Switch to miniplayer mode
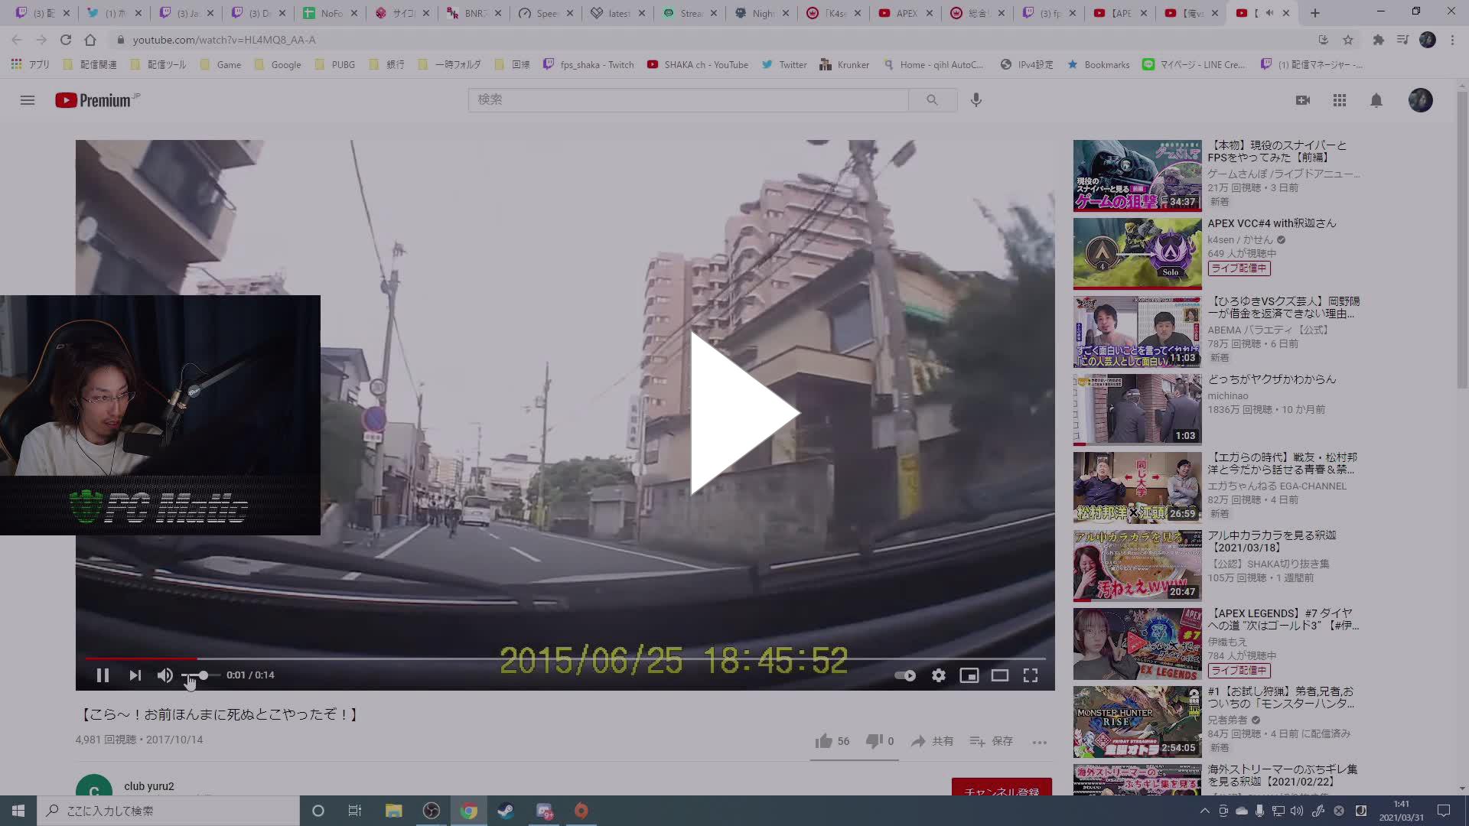 pyautogui.click(x=969, y=675)
